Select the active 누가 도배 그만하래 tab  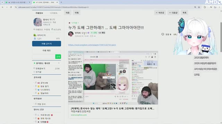point(45,2)
